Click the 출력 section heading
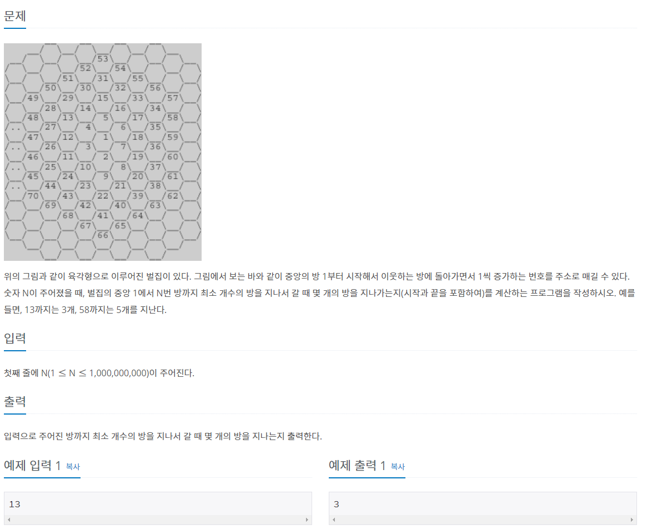 15,401
